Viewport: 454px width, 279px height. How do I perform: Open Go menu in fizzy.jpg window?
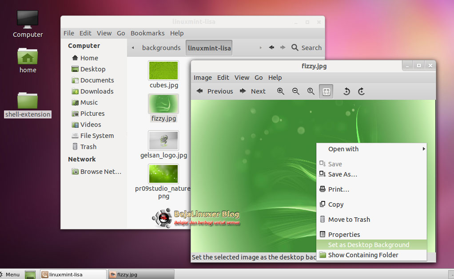tap(259, 78)
